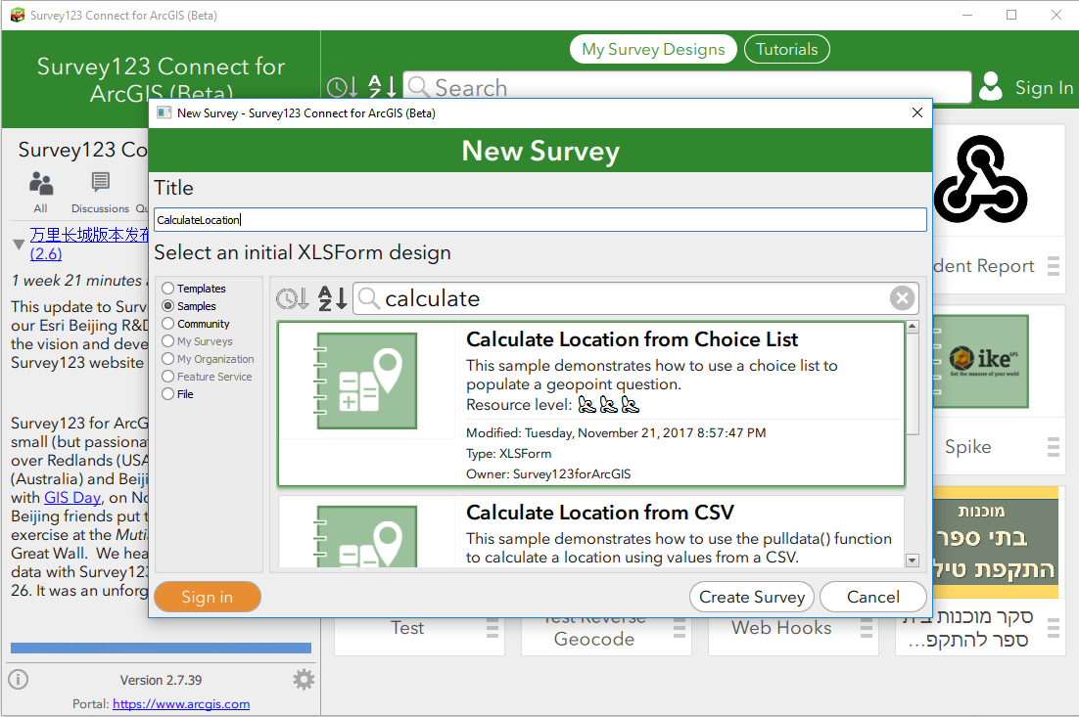Open the Spike survey menu icon
Image resolution: width=1079 pixels, height=717 pixels.
pyautogui.click(x=1054, y=447)
